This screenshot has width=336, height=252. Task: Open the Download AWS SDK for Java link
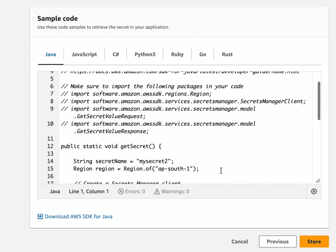click(79, 216)
